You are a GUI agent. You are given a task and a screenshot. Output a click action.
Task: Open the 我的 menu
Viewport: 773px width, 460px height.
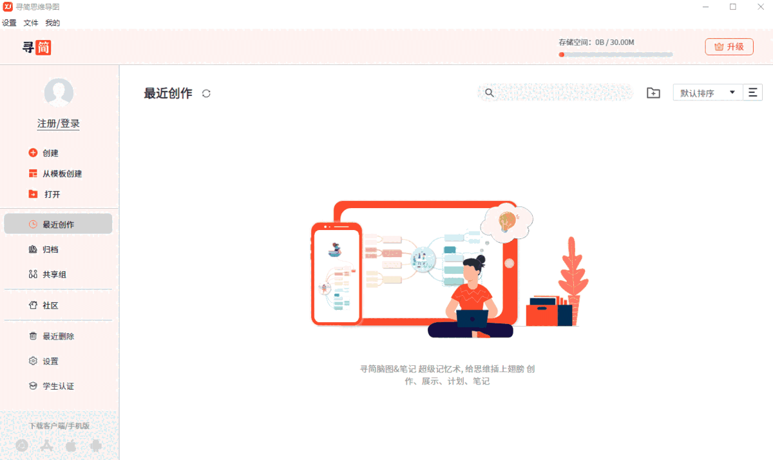click(52, 23)
